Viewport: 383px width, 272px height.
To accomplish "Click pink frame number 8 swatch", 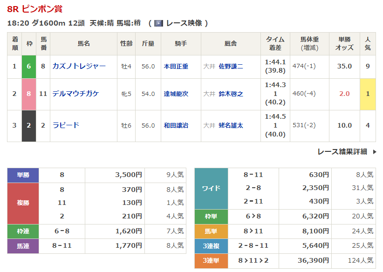I will 29,94.
